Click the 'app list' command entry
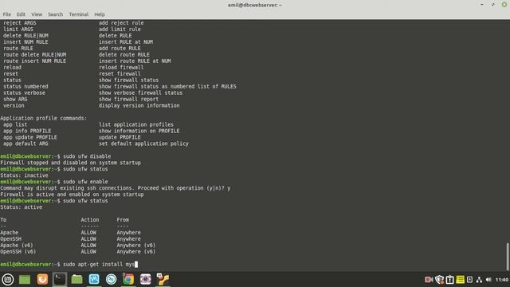Viewport: 510px width, 287px height. 15,124
